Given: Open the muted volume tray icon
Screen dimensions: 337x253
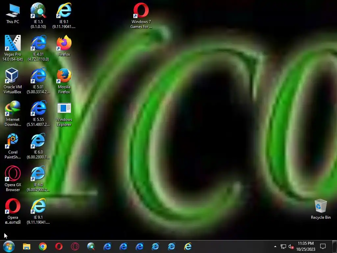Looking at the screenshot, I should point(291,246).
